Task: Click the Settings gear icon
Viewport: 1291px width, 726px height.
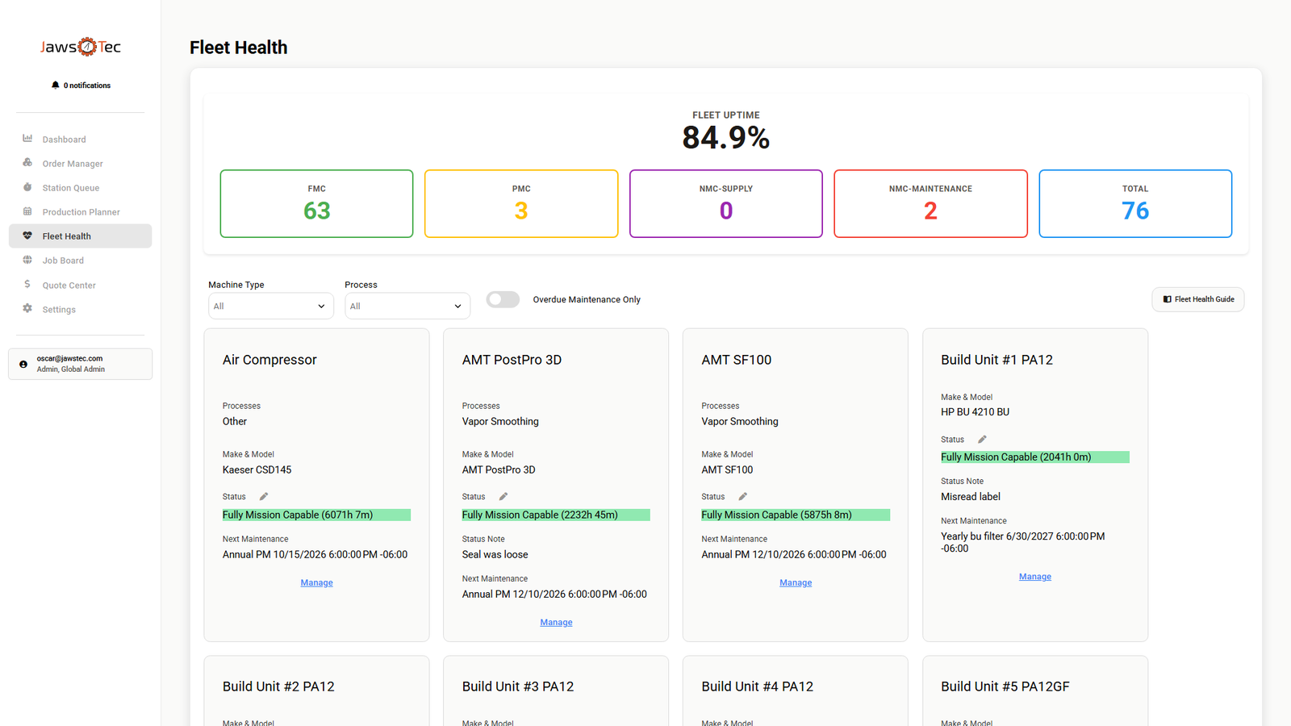Action: [x=27, y=308]
